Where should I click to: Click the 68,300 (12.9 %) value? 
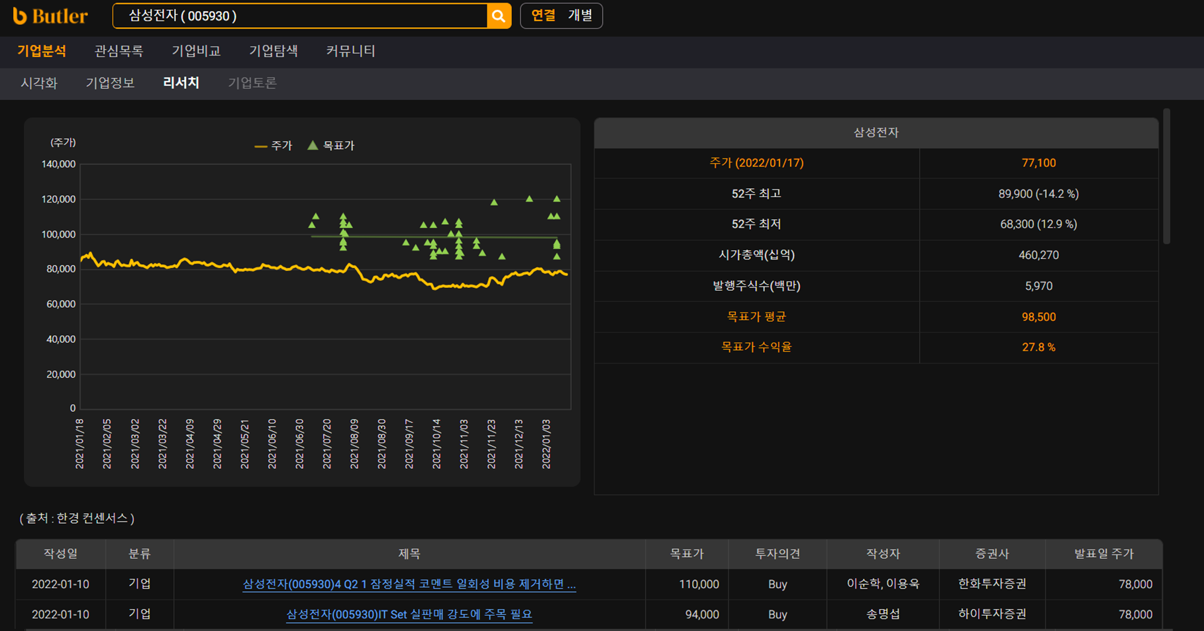click(x=1038, y=224)
